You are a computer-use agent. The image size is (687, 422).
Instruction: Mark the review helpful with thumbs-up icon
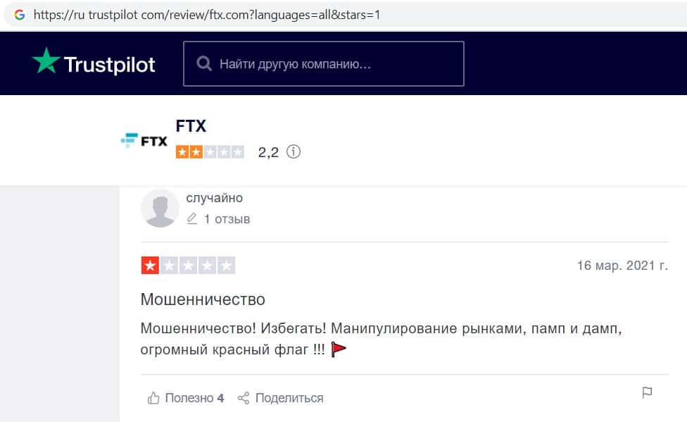pos(153,398)
